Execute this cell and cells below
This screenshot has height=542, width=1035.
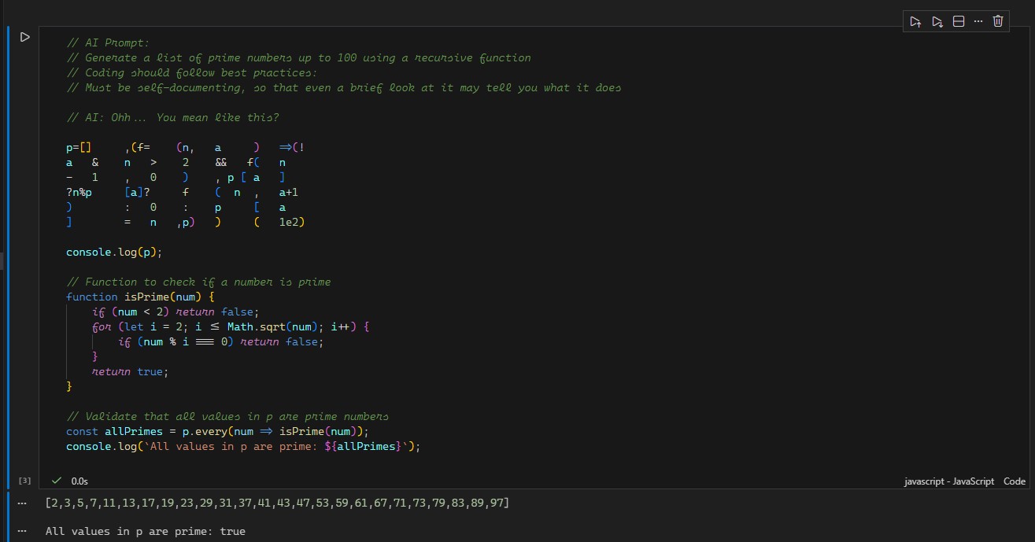[x=937, y=21]
